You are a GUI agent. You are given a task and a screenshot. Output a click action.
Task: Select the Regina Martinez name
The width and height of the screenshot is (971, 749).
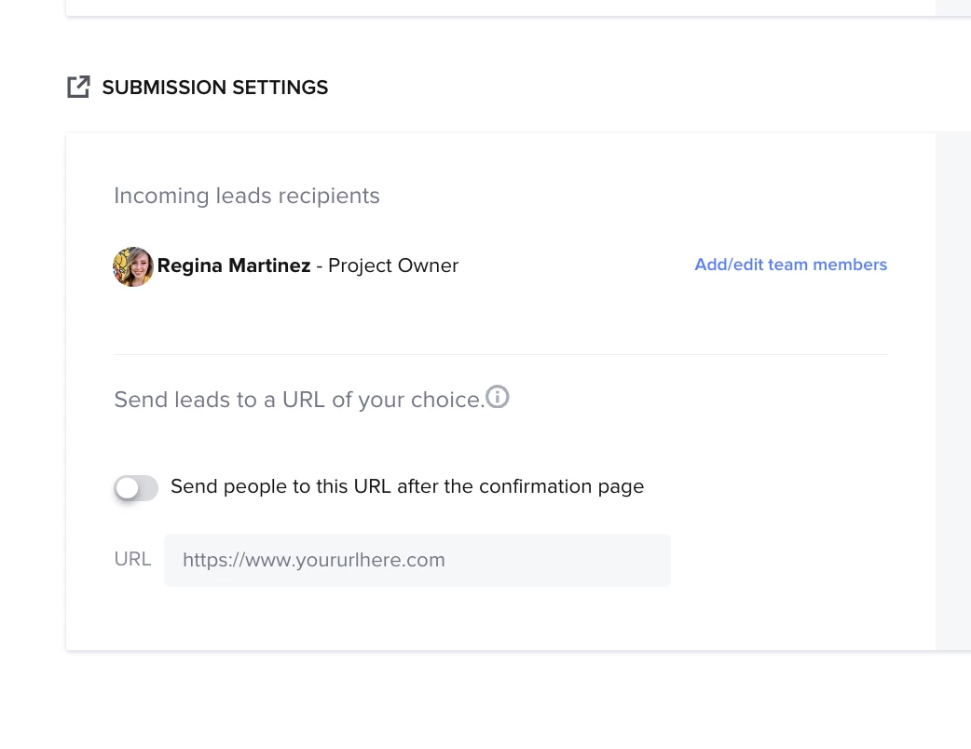coord(234,266)
